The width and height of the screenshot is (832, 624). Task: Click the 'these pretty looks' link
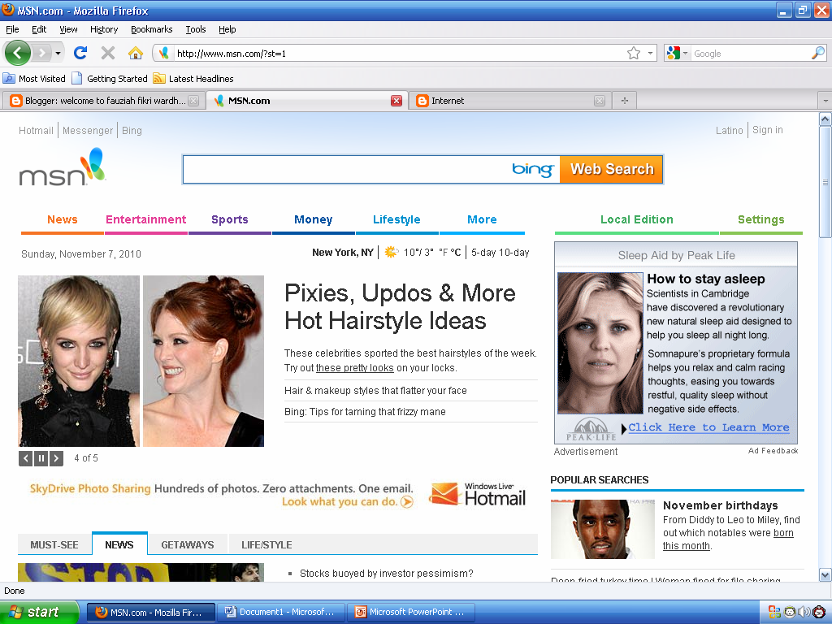click(354, 368)
